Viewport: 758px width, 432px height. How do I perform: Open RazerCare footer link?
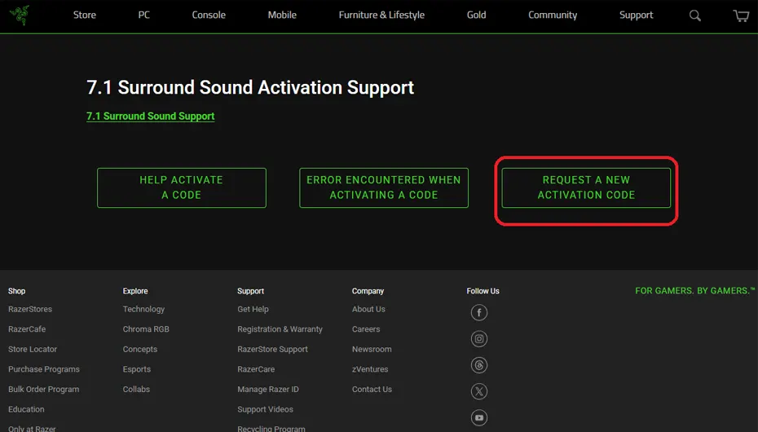pos(256,369)
